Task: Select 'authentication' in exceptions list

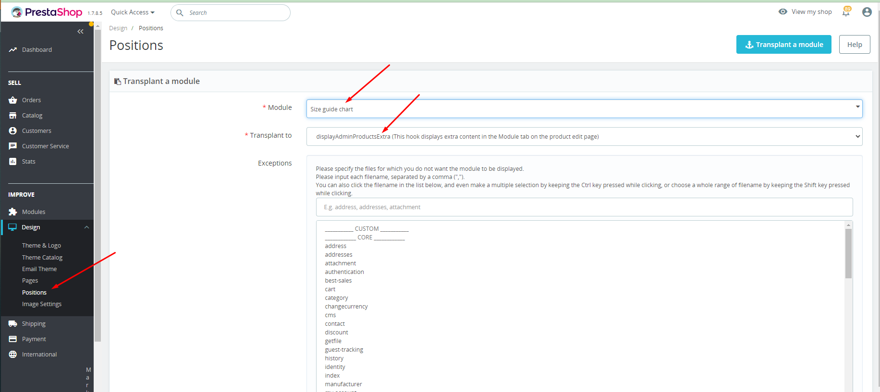Action: [x=344, y=272]
